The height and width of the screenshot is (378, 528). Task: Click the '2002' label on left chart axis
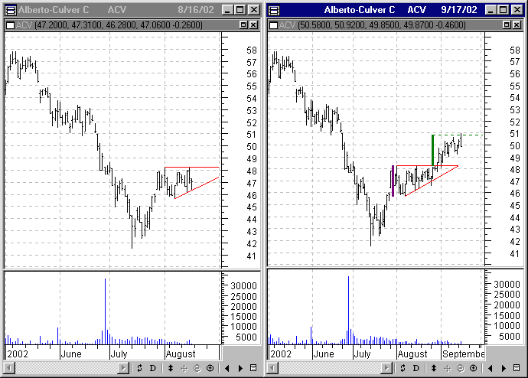(18, 354)
